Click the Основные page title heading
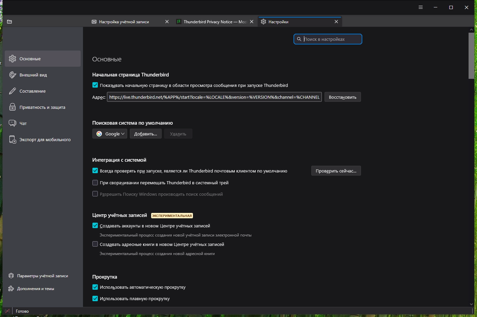477x317 pixels. click(107, 59)
